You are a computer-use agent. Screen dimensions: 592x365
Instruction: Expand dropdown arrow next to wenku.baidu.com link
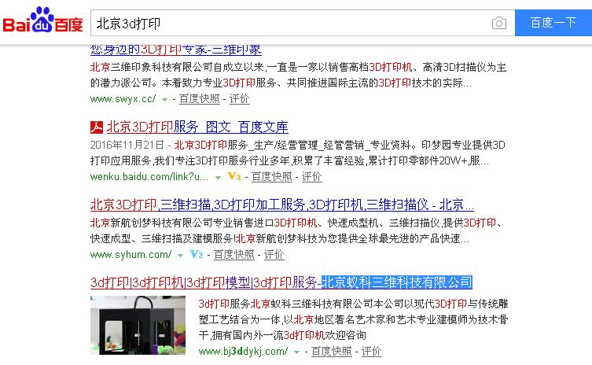pyautogui.click(x=218, y=178)
